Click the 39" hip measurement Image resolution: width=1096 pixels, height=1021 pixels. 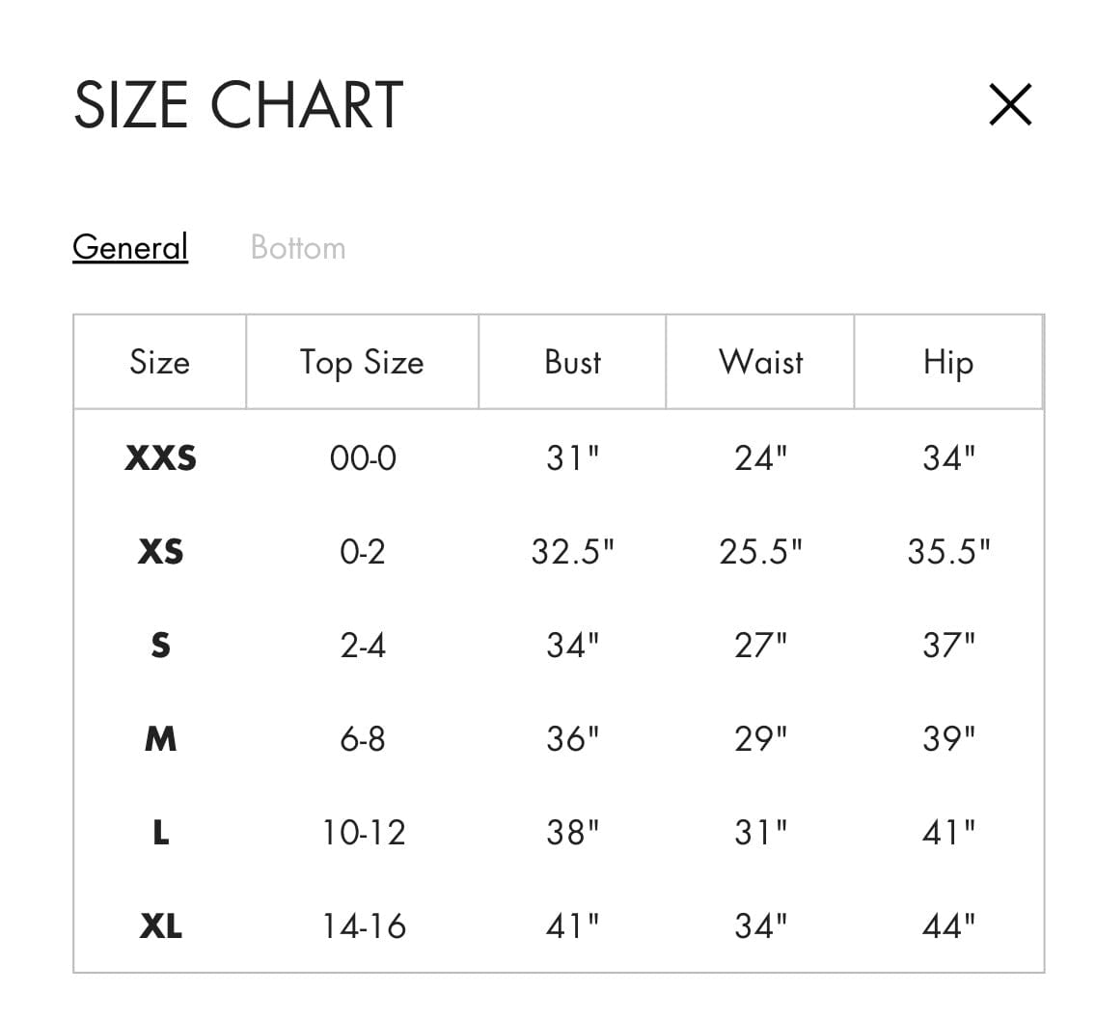[x=948, y=739]
